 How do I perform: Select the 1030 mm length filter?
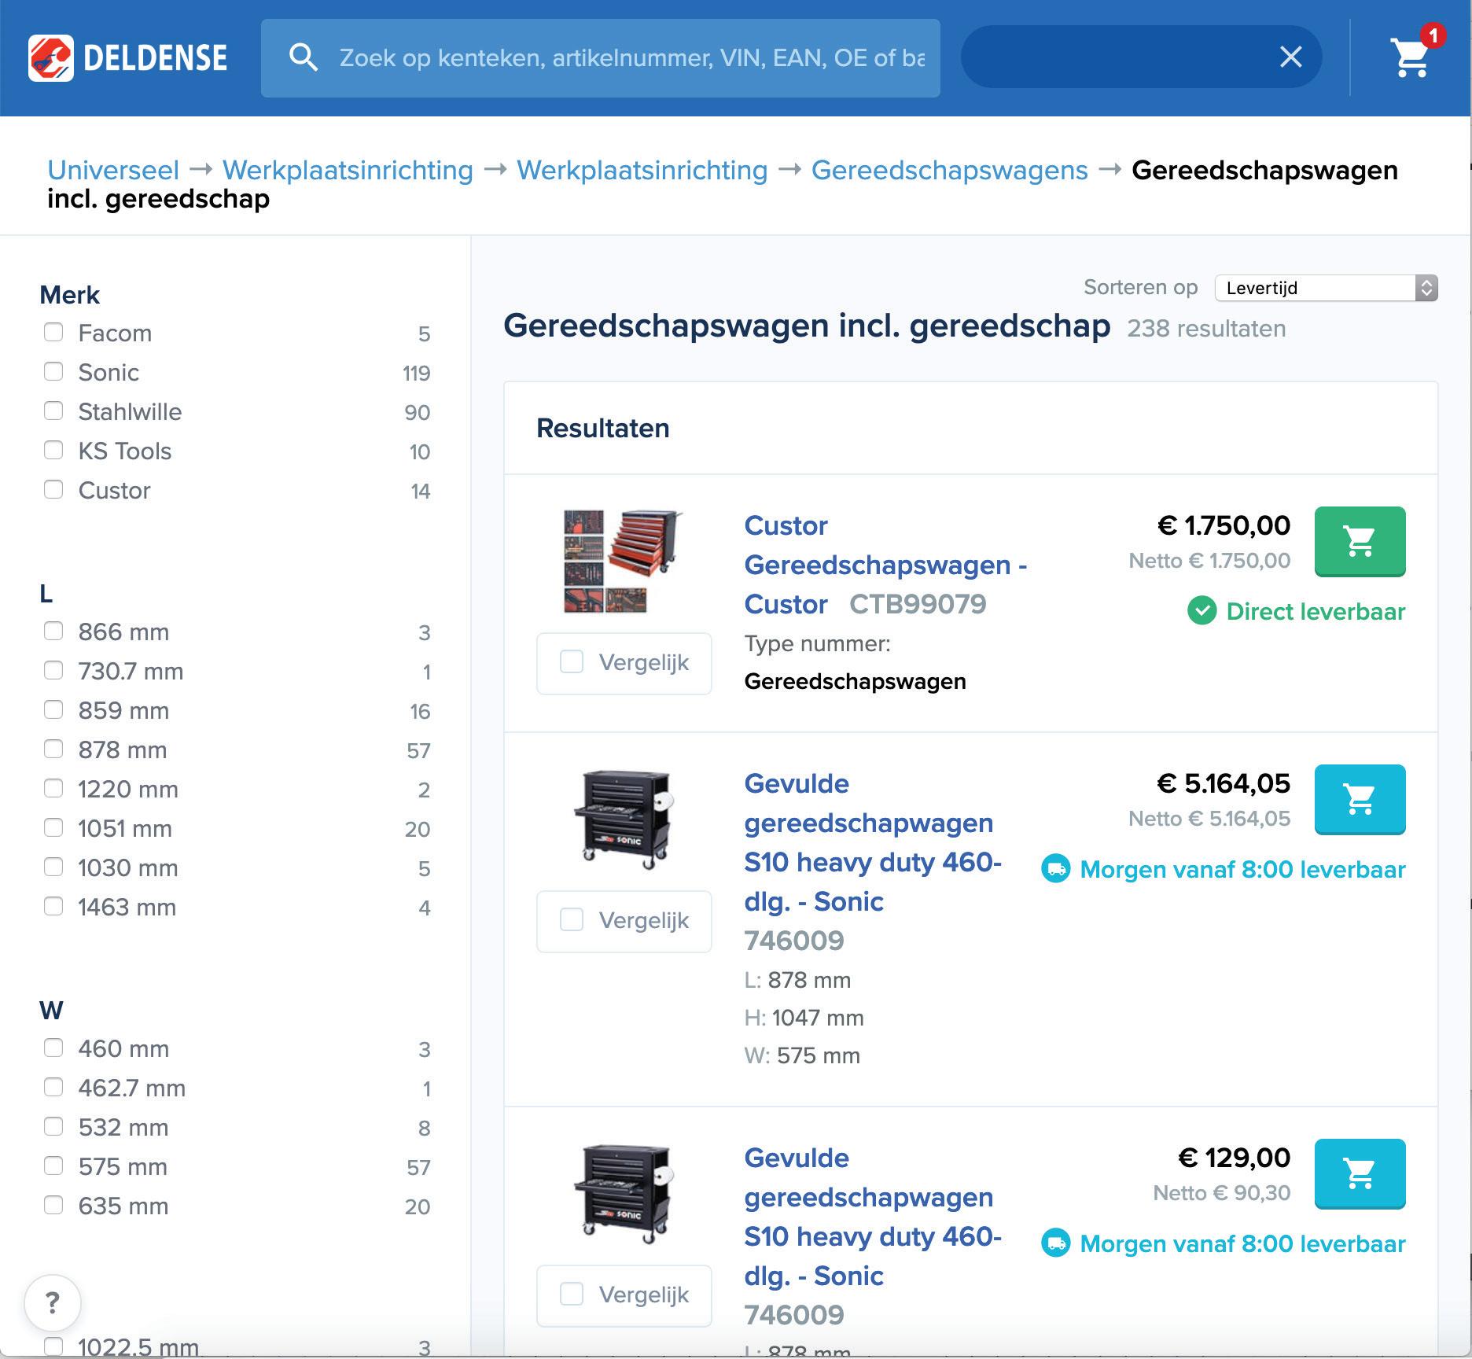[x=53, y=867]
